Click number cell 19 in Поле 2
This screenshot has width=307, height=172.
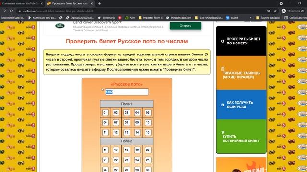[x=137, y=150]
